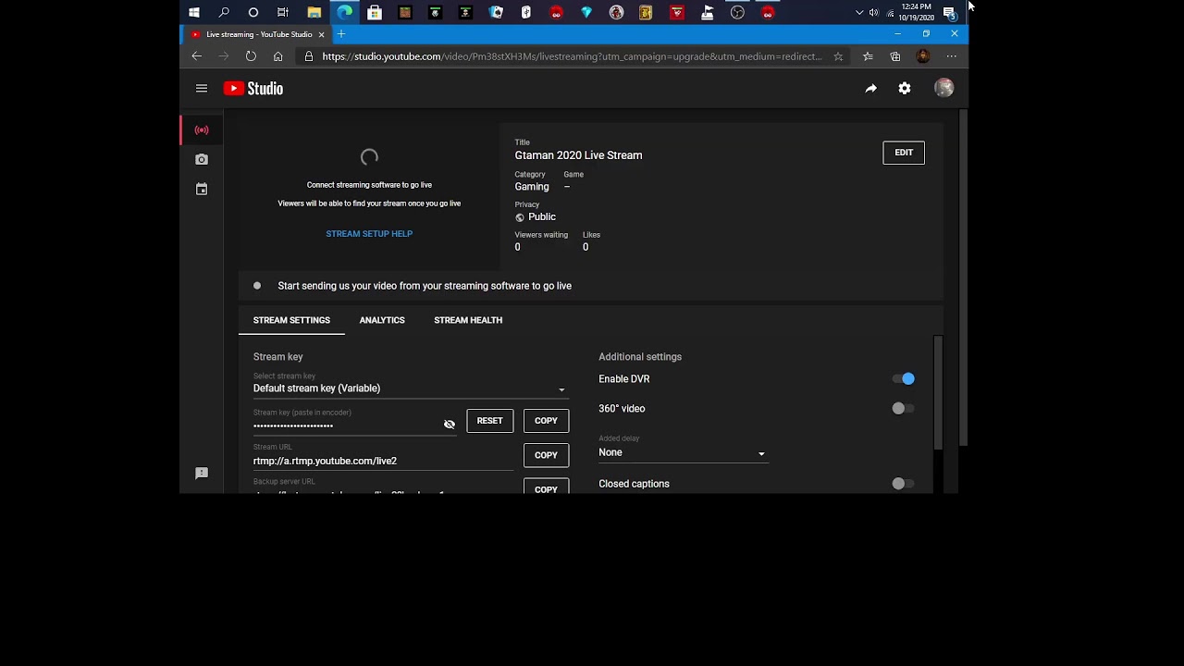
Task: Click the Edit button for stream details
Action: pos(904,153)
